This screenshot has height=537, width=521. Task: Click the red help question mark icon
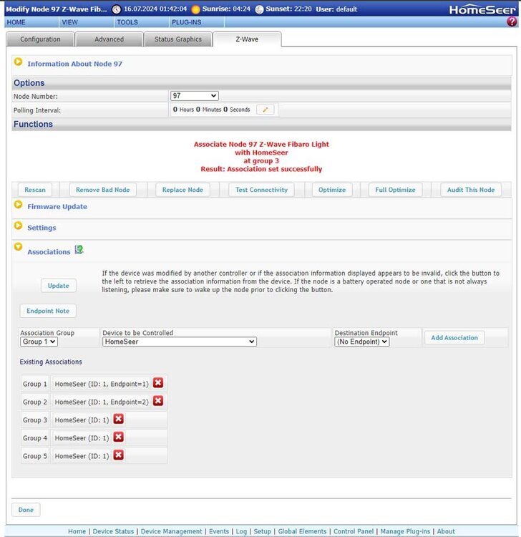512,22
